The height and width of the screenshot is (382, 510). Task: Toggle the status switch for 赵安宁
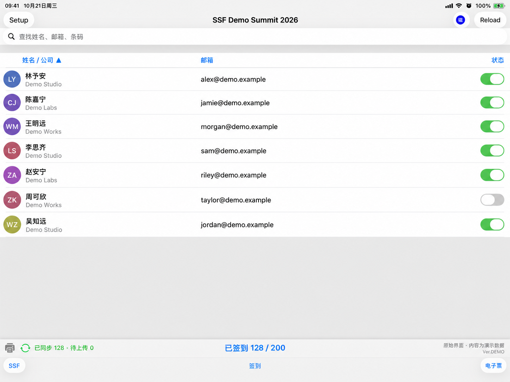pyautogui.click(x=492, y=175)
